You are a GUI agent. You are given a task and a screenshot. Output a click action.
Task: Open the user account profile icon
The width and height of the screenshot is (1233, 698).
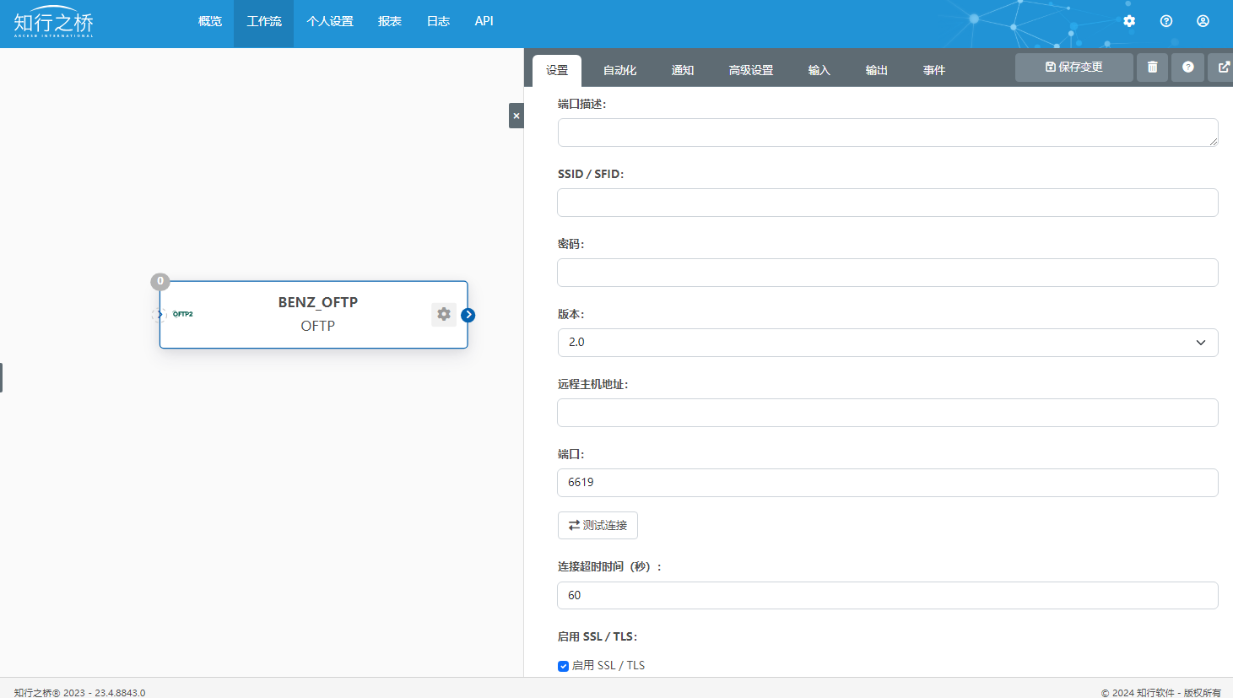click(x=1203, y=21)
